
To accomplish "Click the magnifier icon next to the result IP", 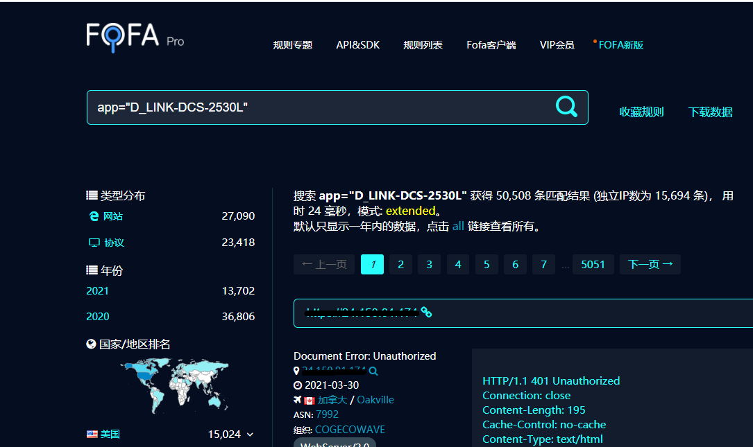I will (373, 371).
